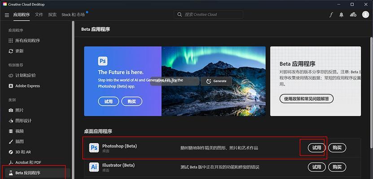Click the Adobe Express icon
This screenshot has width=373, height=179.
pyautogui.click(x=11, y=86)
